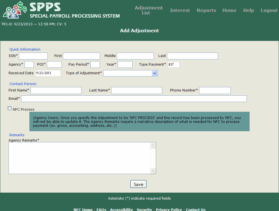The width and height of the screenshot is (279, 211).
Task: Click the Type of Adjustment dropdown arrow
Action: click(x=155, y=73)
